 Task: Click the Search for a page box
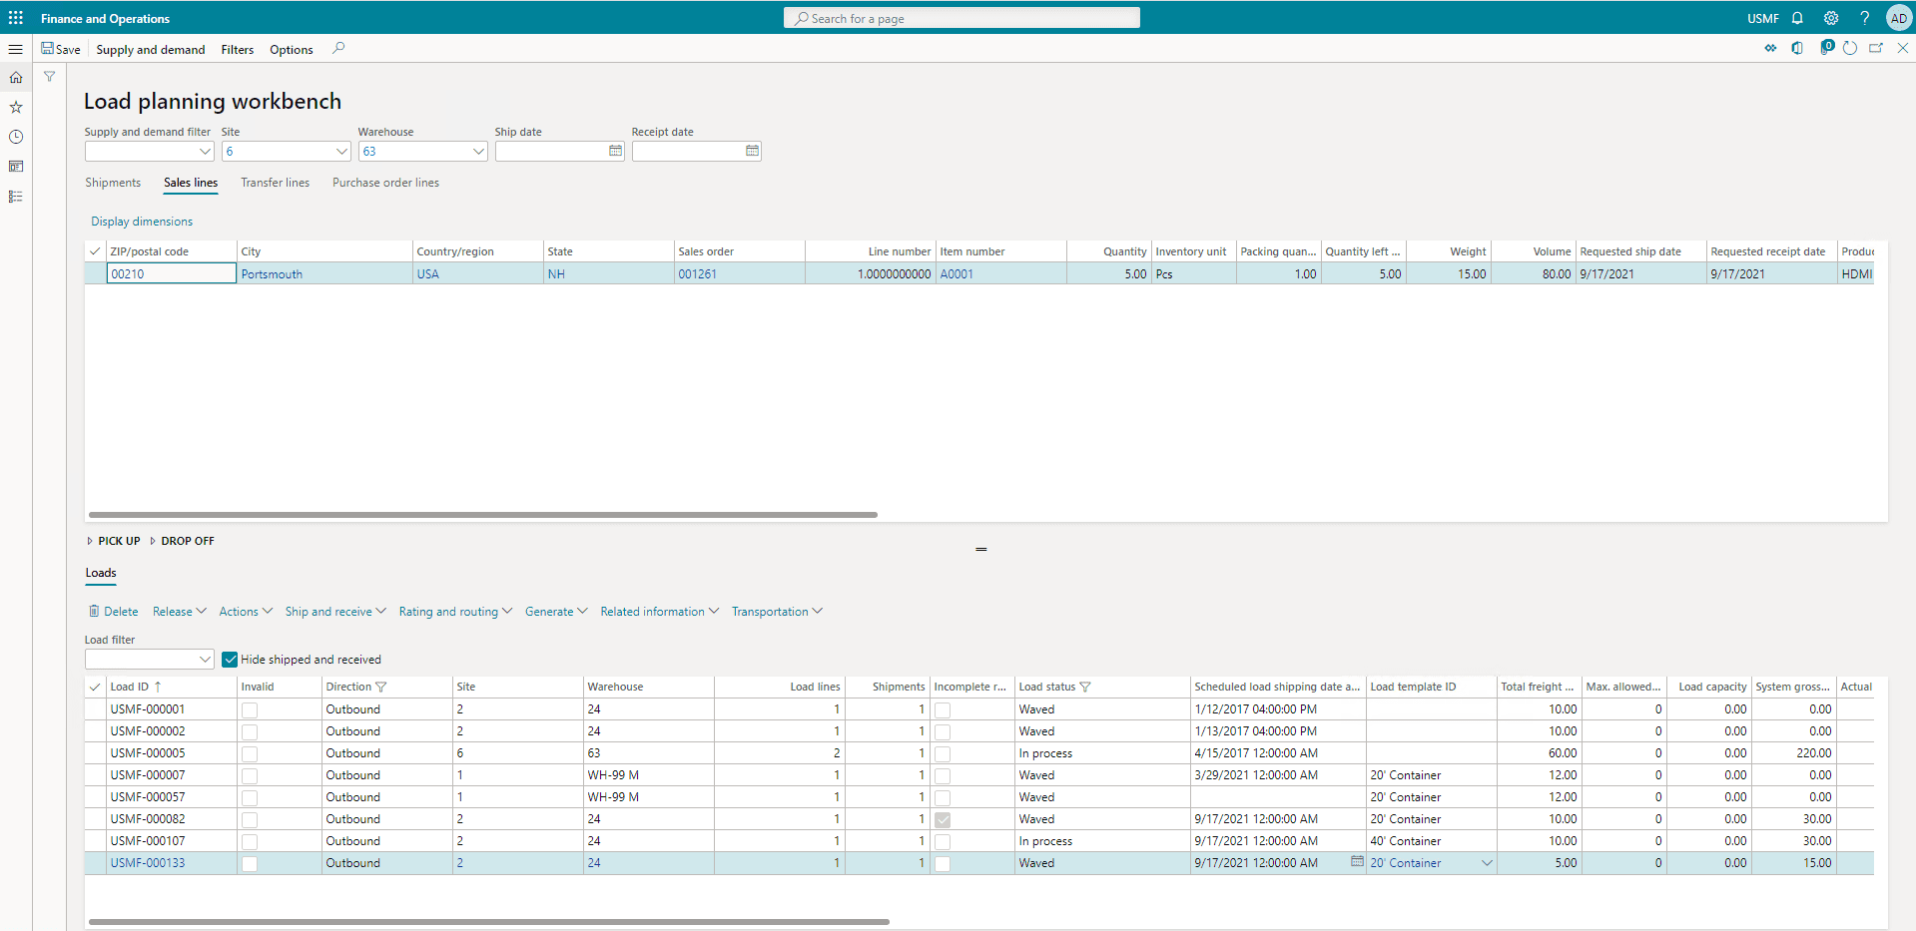(961, 18)
